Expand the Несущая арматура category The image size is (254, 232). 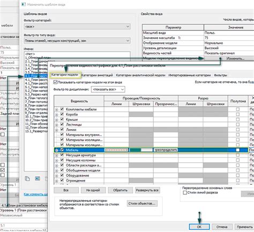(x=56, y=155)
